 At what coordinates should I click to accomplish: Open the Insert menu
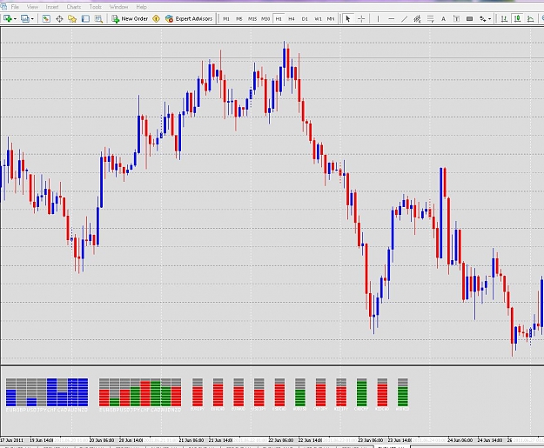point(52,7)
